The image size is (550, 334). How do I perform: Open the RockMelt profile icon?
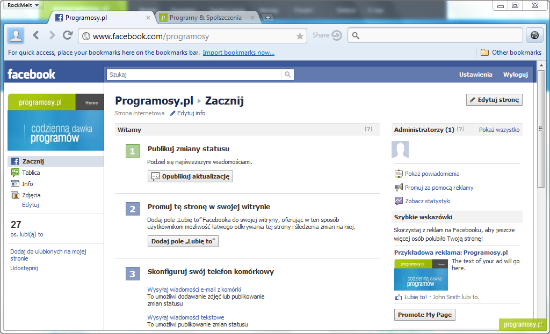(x=16, y=35)
